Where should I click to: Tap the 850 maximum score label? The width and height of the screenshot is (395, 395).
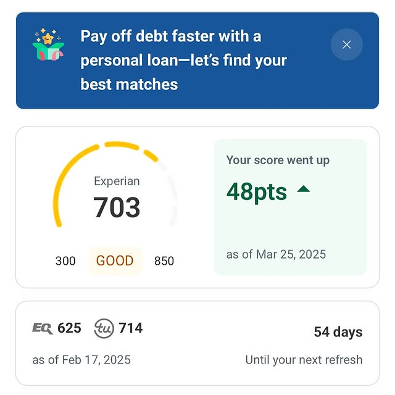tap(164, 261)
